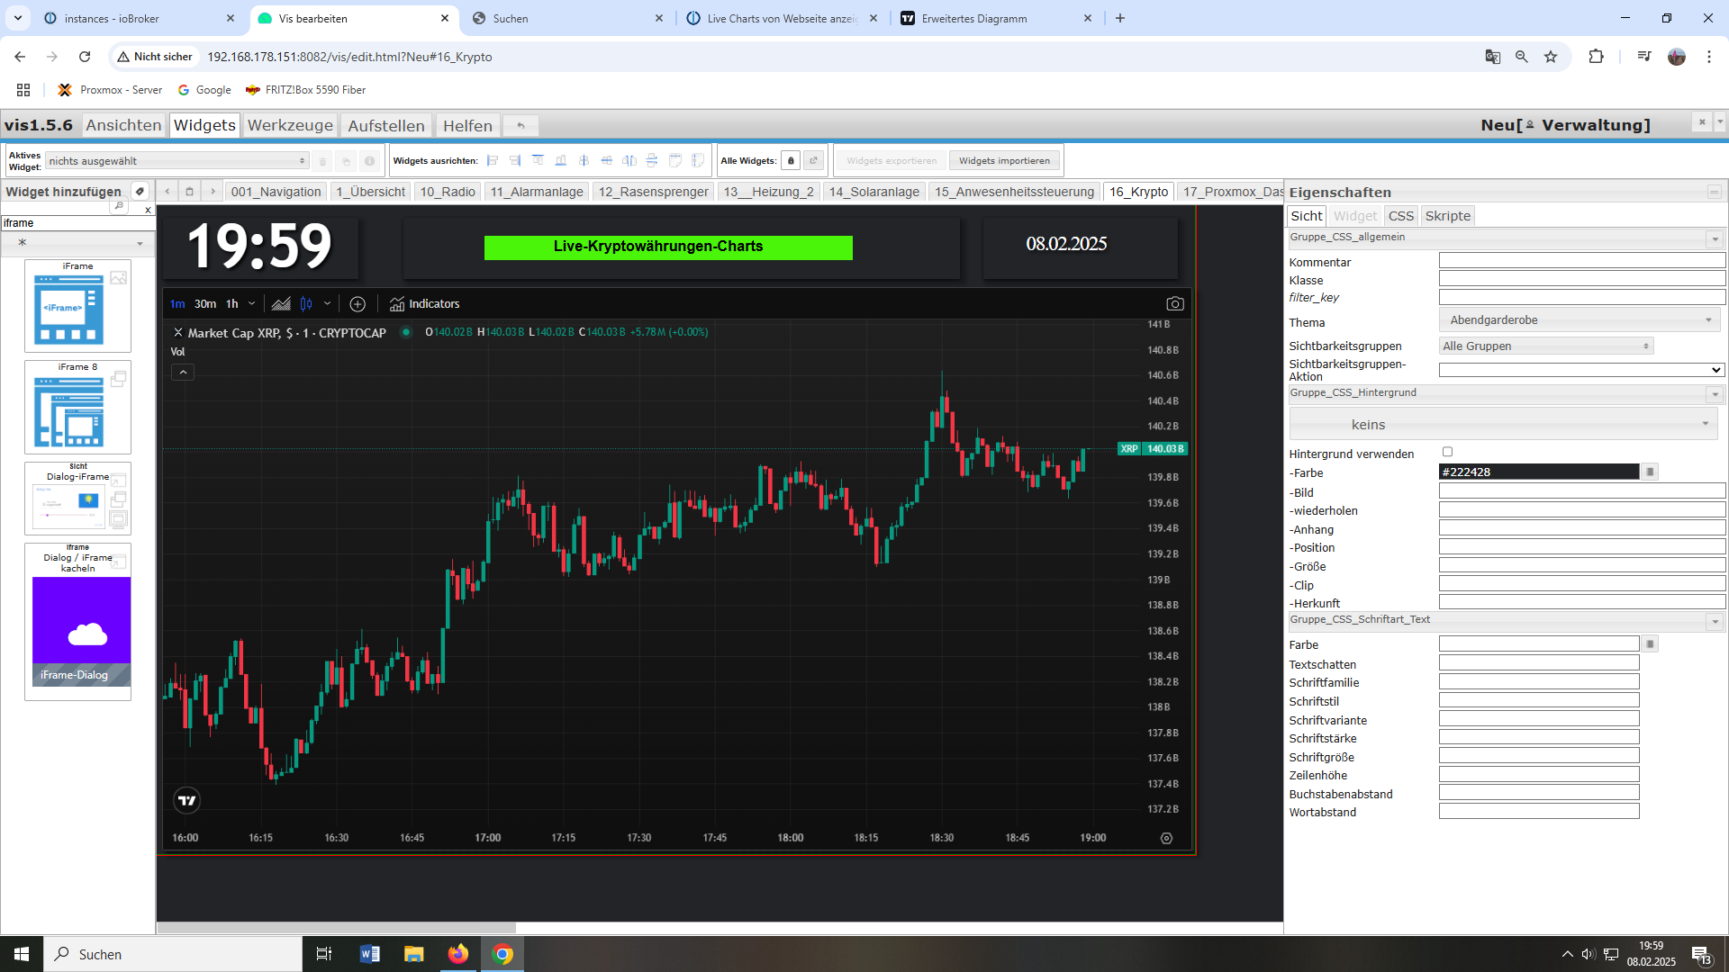The height and width of the screenshot is (972, 1729).
Task: Open the Aufstellen menu
Action: click(385, 125)
